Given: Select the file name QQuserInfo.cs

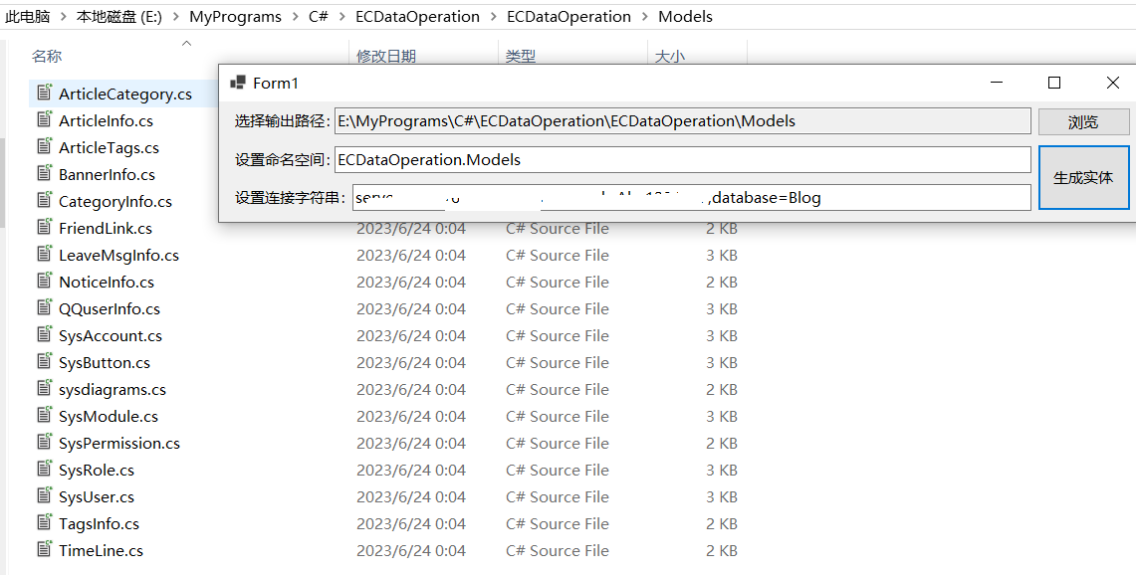Looking at the screenshot, I should click(x=110, y=308).
